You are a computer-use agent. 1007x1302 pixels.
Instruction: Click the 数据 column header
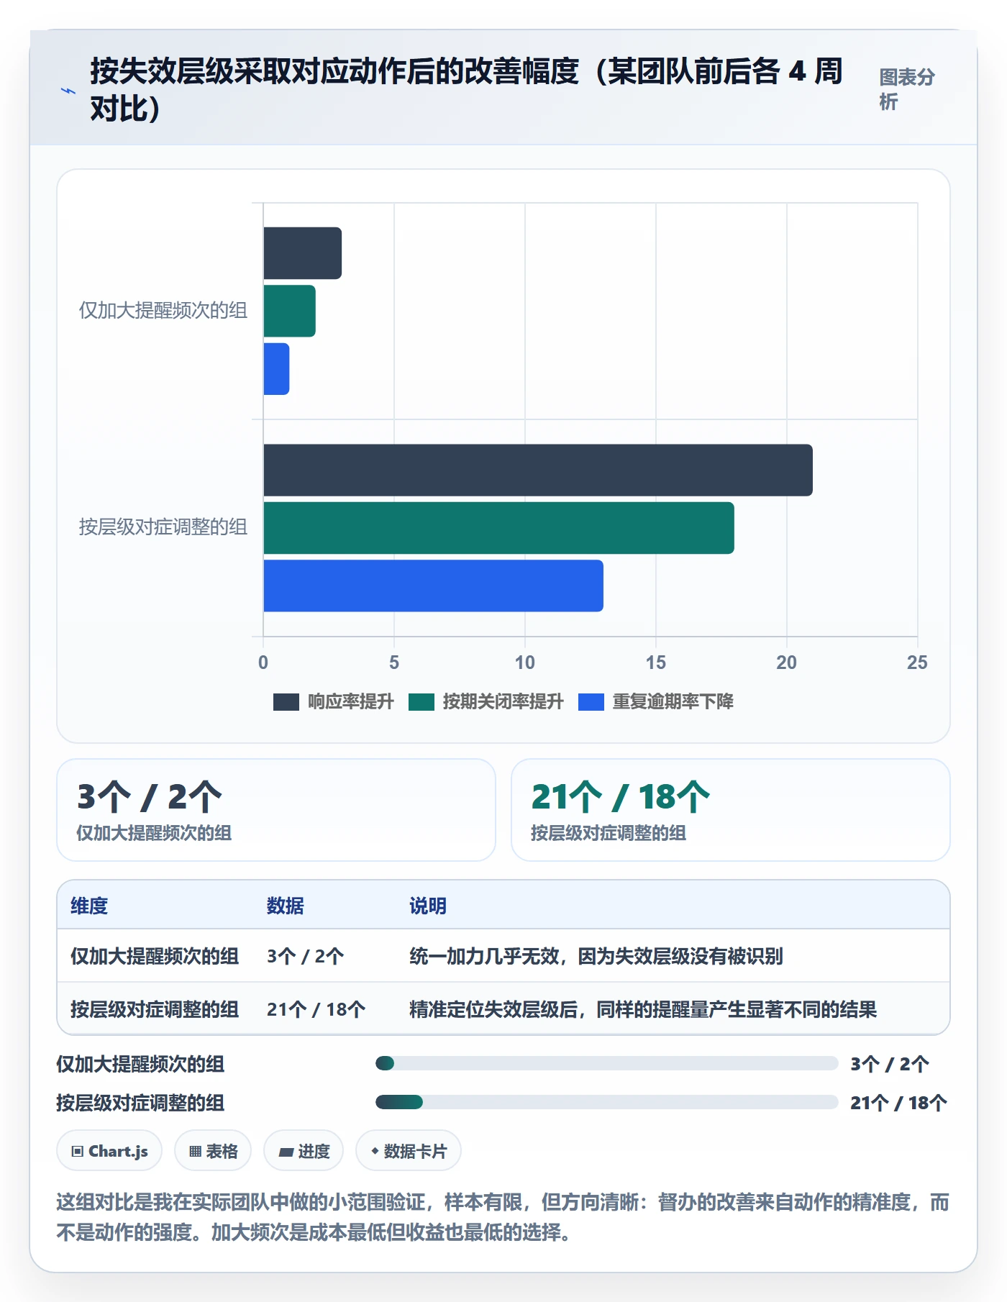286,906
